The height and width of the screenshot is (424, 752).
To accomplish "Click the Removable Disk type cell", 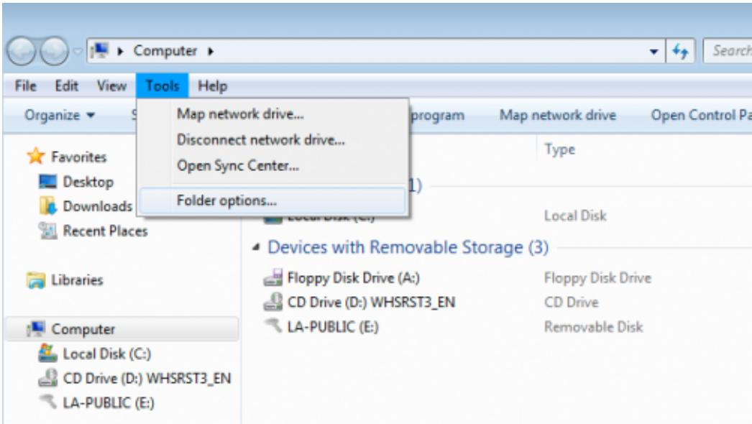I will click(593, 327).
